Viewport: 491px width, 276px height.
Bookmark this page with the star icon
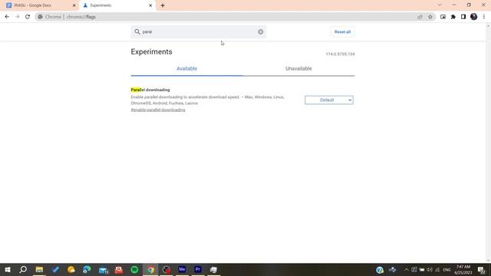coord(430,17)
